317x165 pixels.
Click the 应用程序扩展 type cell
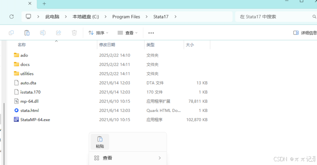pyautogui.click(x=158, y=101)
